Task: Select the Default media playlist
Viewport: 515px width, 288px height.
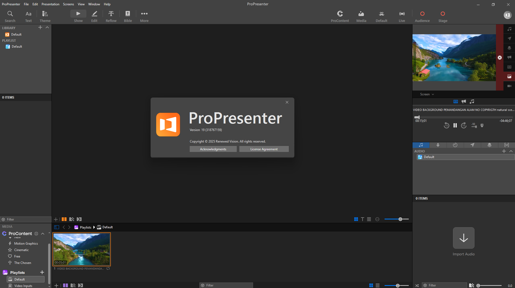Action: point(26,279)
